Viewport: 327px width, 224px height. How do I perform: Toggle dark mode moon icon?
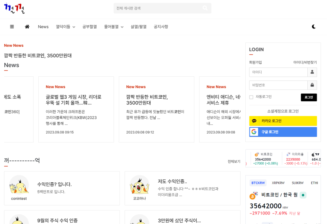coord(314,27)
